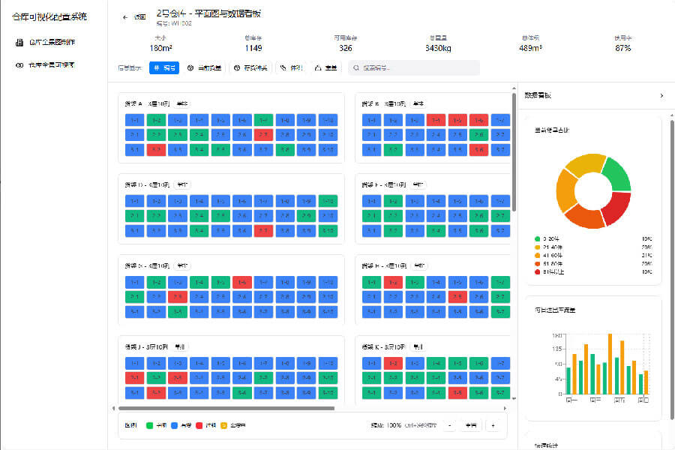Viewport: 675px width, 450px height.
Task: Open the sidebar item with the eye icon
Action: tap(46, 65)
